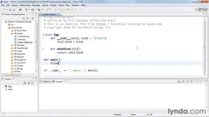This screenshot has height=117, width=209.
Task: Select the 08 Operators folder
Action: click(20, 54)
